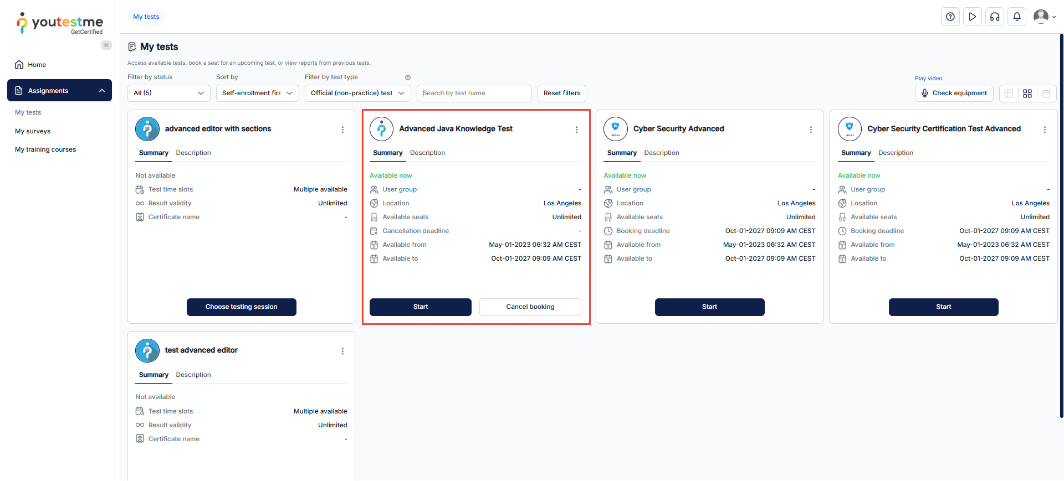Click the Play video link
This screenshot has height=481, width=1064.
coord(928,79)
